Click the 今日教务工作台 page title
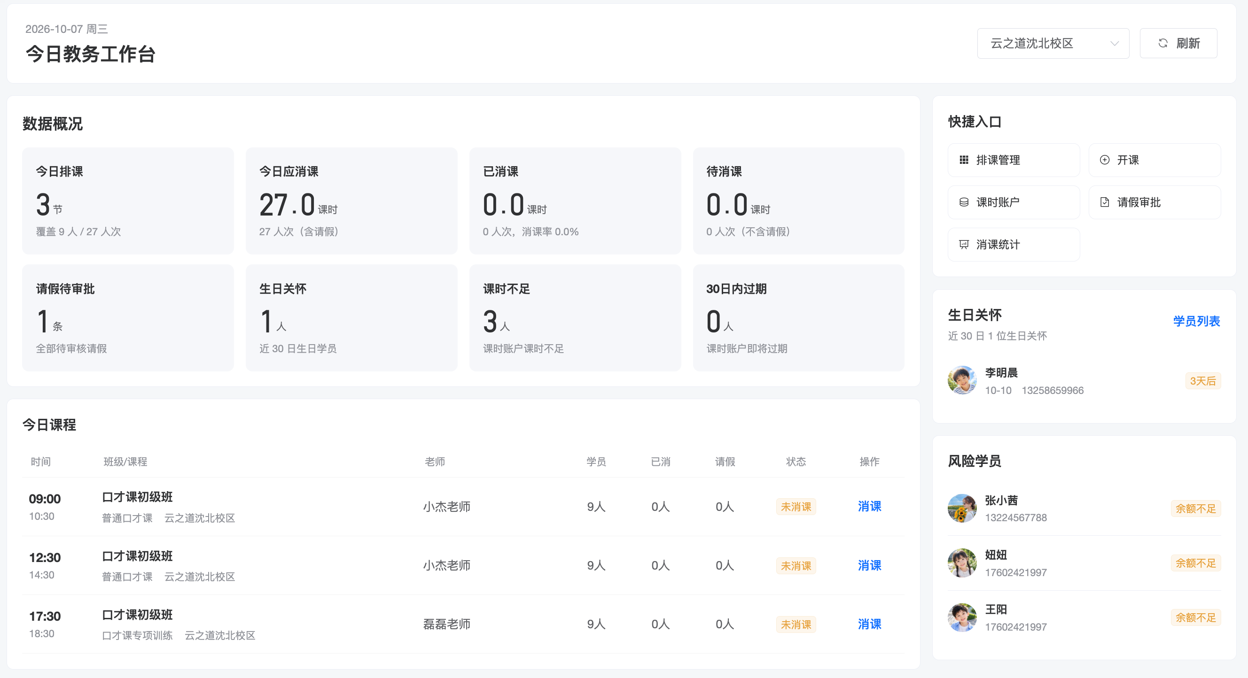The height and width of the screenshot is (678, 1248). (90, 54)
